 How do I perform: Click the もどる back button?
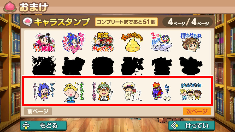43,125
